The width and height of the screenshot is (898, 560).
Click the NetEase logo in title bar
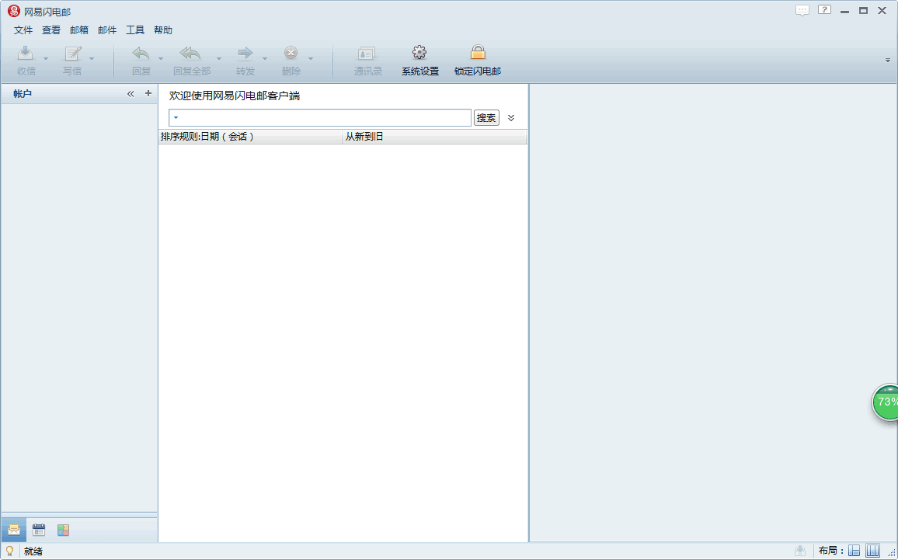[x=13, y=11]
